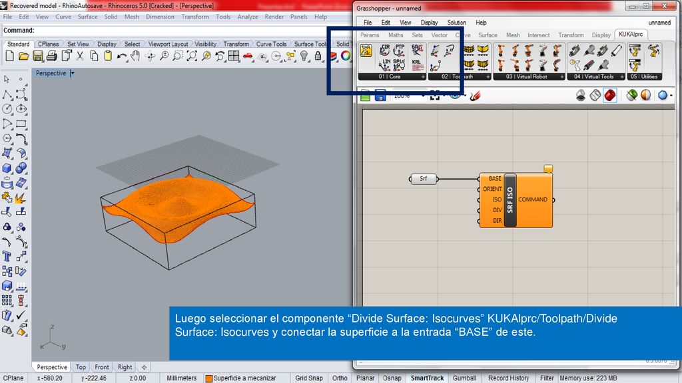The image size is (682, 383).
Task: Click the Zoom Extents icon
Action: (x=192, y=56)
